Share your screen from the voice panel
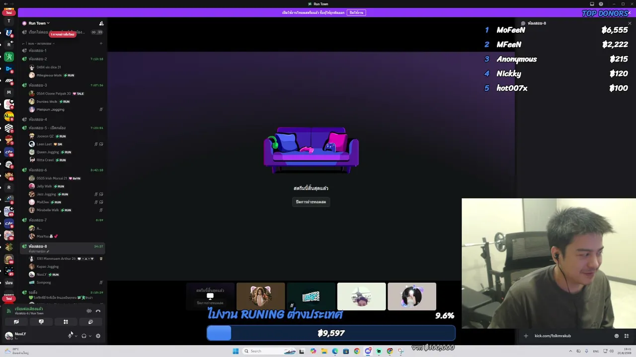The image size is (636, 357). [41, 322]
